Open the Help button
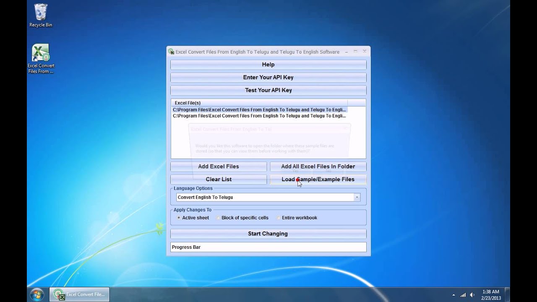Viewport: 537px width, 302px height. (x=268, y=65)
